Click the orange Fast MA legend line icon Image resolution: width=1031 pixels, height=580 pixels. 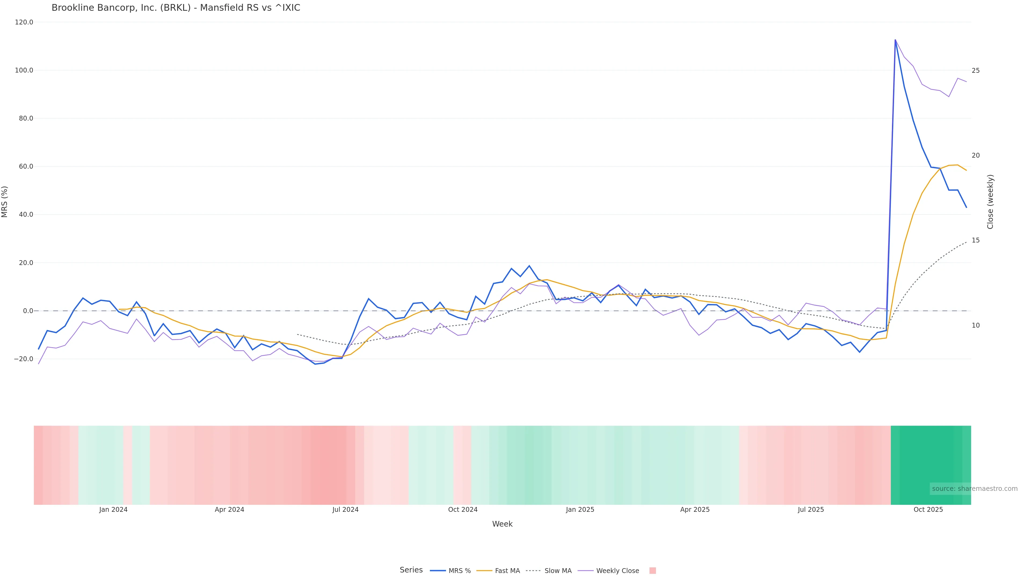[x=484, y=571]
